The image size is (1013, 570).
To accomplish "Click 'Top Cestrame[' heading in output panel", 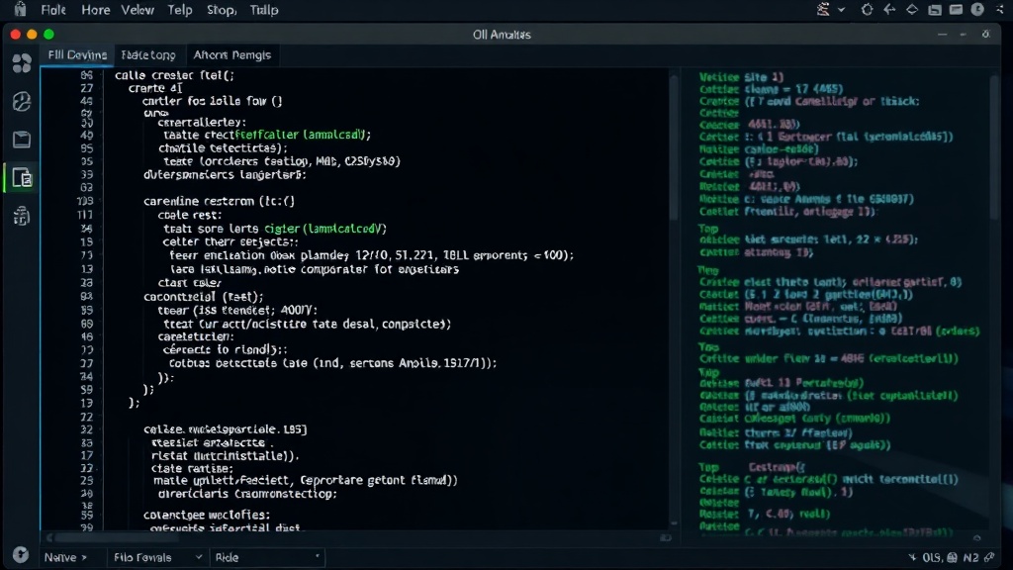I will pos(752,467).
